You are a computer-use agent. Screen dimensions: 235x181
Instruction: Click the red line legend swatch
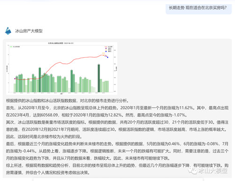(x=106, y=47)
